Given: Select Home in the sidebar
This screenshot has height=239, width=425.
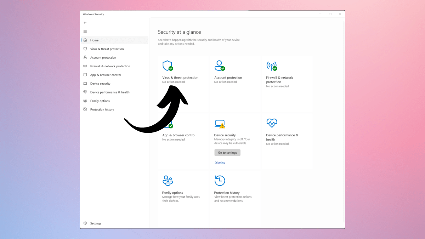Looking at the screenshot, I should [114, 40].
